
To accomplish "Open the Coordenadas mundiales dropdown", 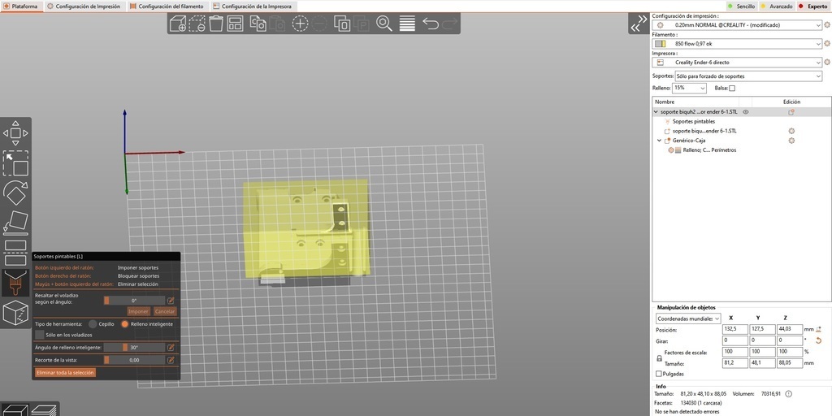I will (x=688, y=318).
